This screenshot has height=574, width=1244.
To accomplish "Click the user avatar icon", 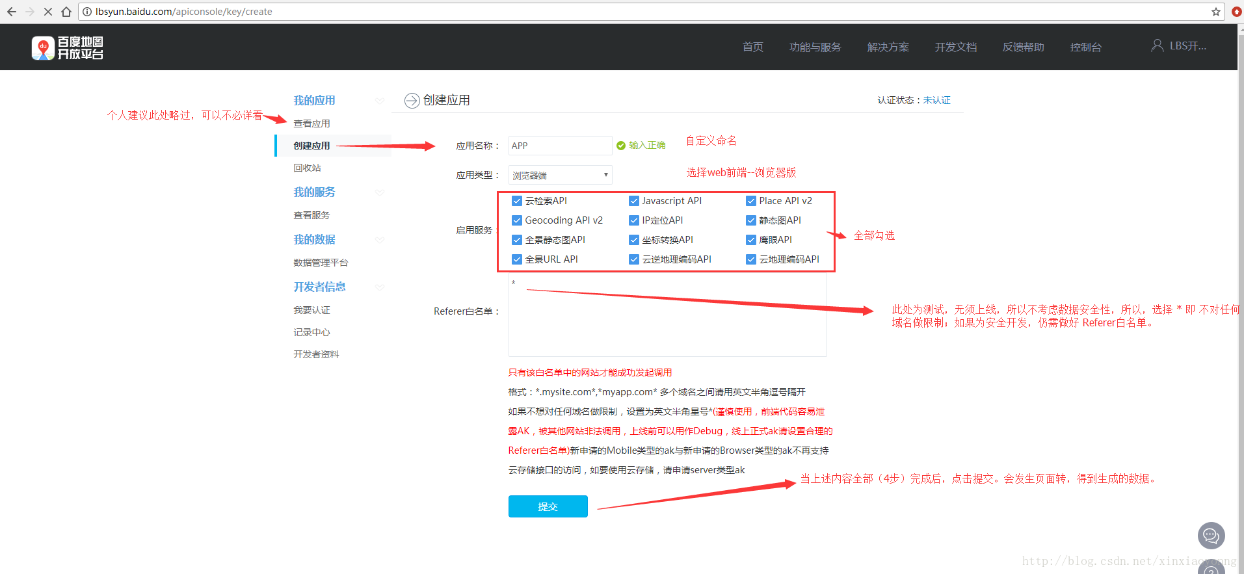I will click(x=1157, y=46).
